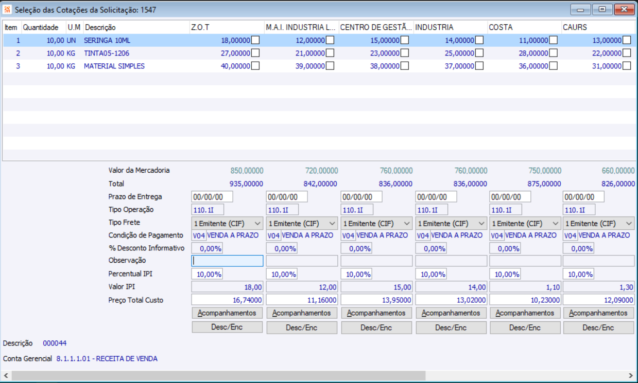Click the horizontal scrollbar left arrow
Screen dimensions: 638x383
7,376
